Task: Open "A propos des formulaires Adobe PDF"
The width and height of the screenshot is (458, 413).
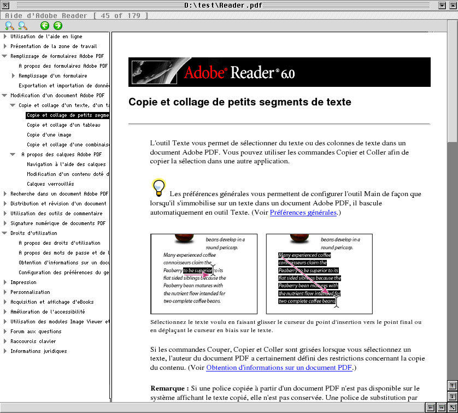Action: point(63,66)
